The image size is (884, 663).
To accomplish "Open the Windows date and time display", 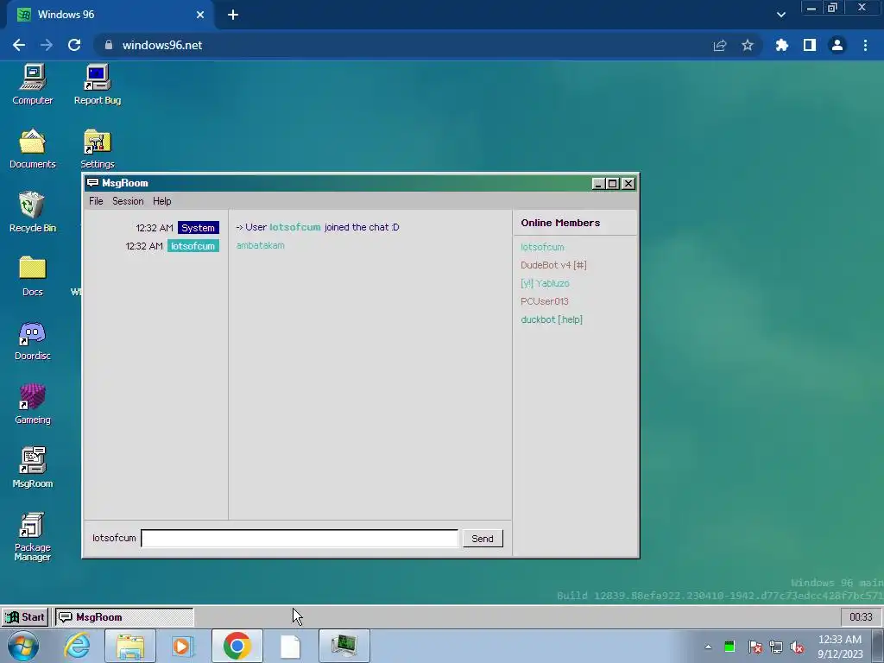I will pyautogui.click(x=840, y=647).
